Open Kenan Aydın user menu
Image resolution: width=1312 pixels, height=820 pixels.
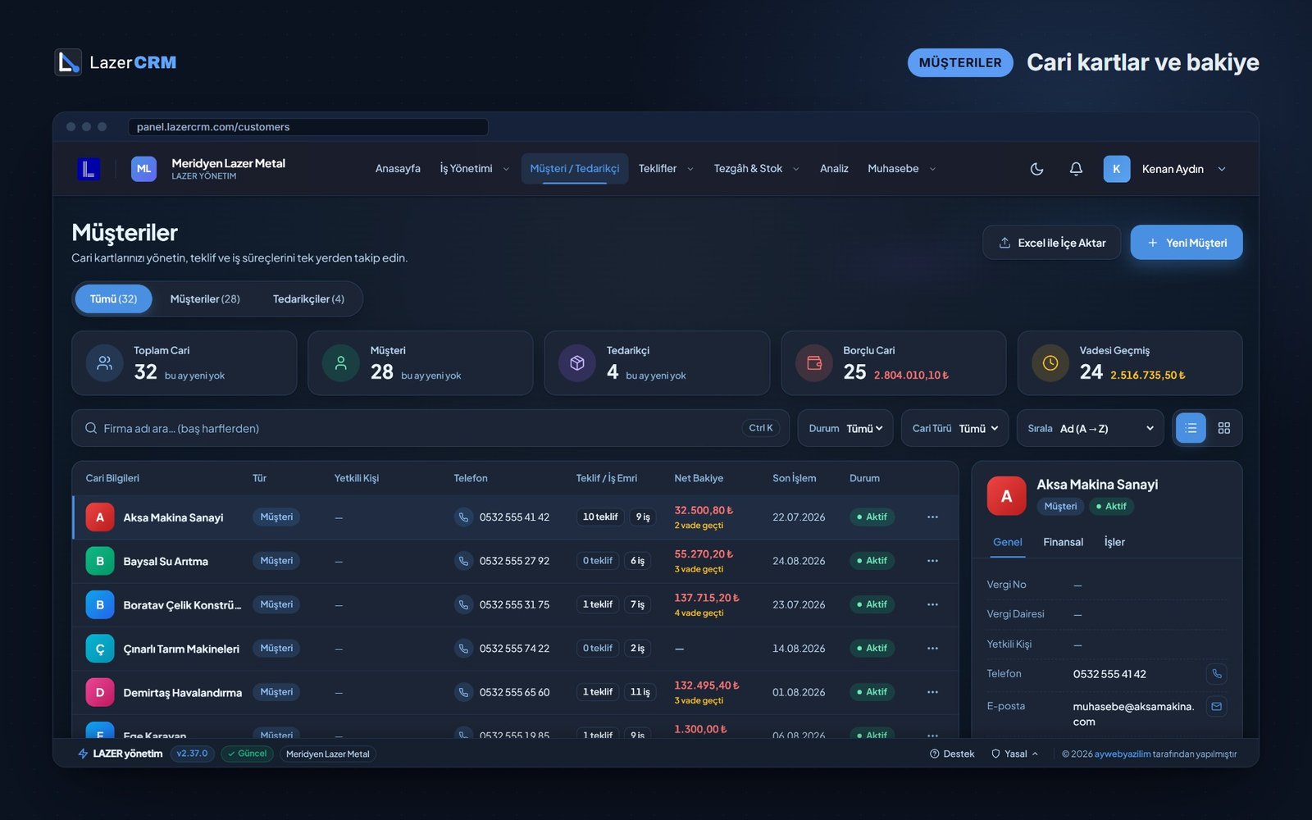click(1165, 169)
